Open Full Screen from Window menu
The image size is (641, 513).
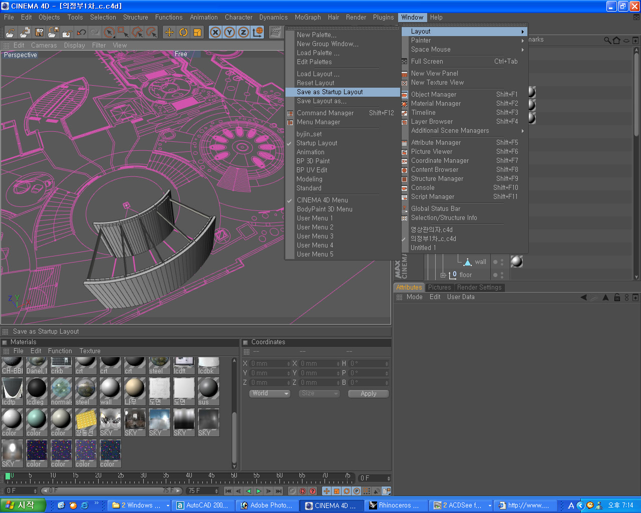tap(465, 62)
